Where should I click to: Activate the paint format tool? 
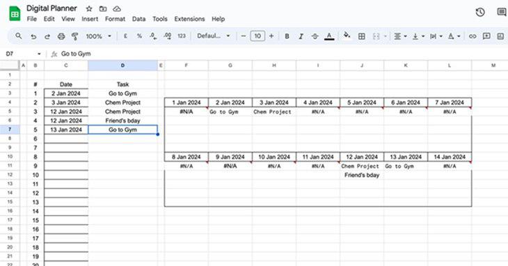click(x=75, y=36)
